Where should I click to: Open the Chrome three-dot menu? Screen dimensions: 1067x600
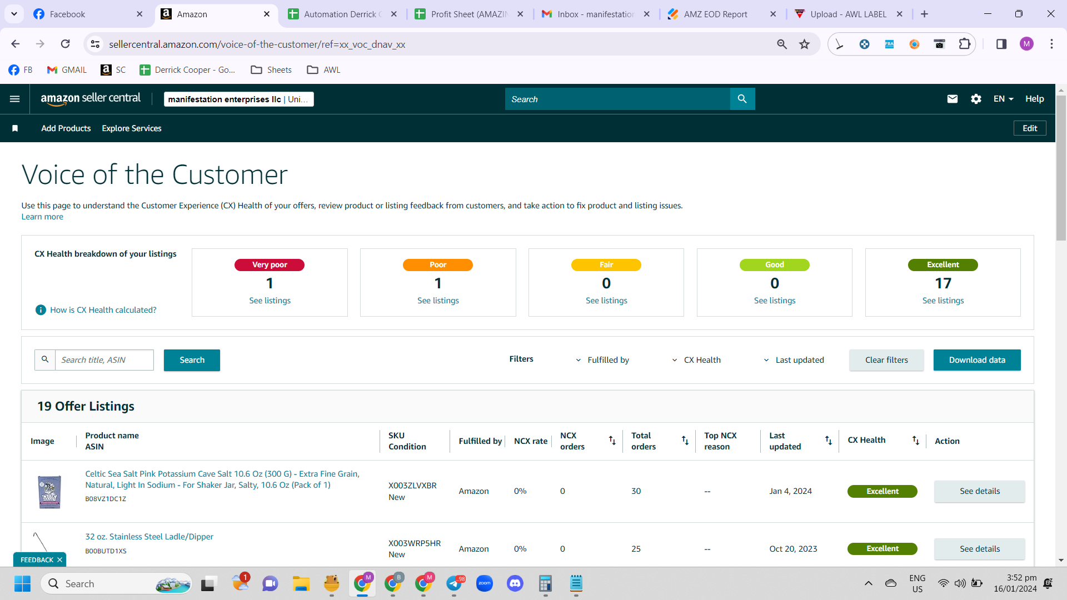(x=1051, y=44)
